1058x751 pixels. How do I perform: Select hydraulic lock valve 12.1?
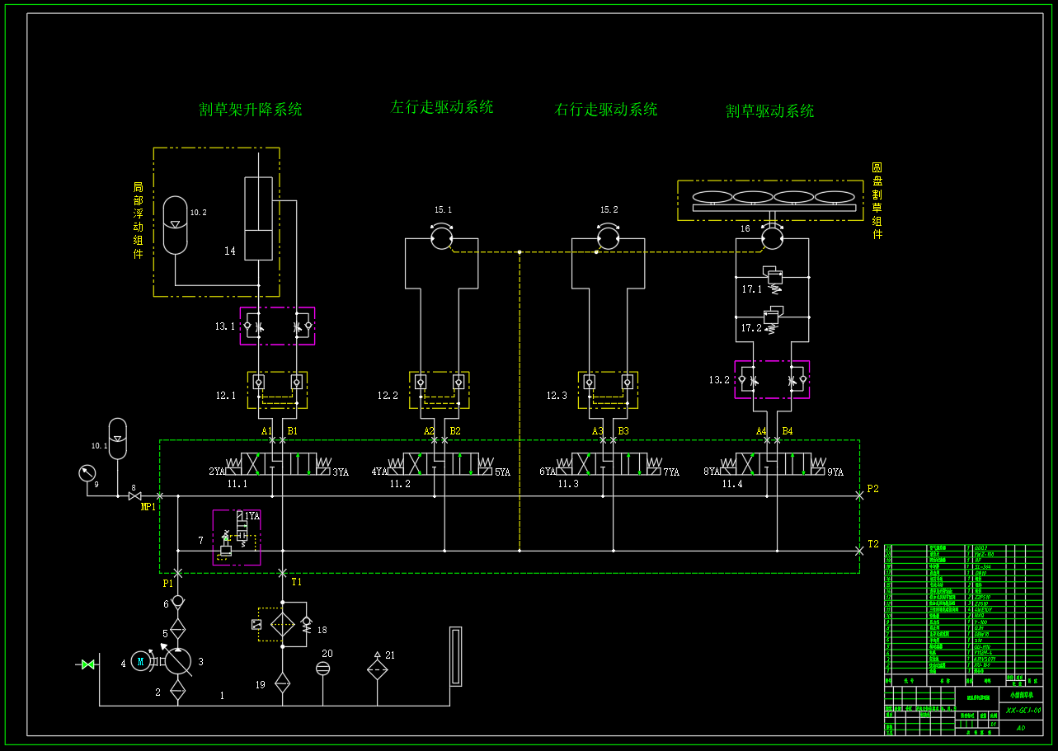[x=277, y=389]
